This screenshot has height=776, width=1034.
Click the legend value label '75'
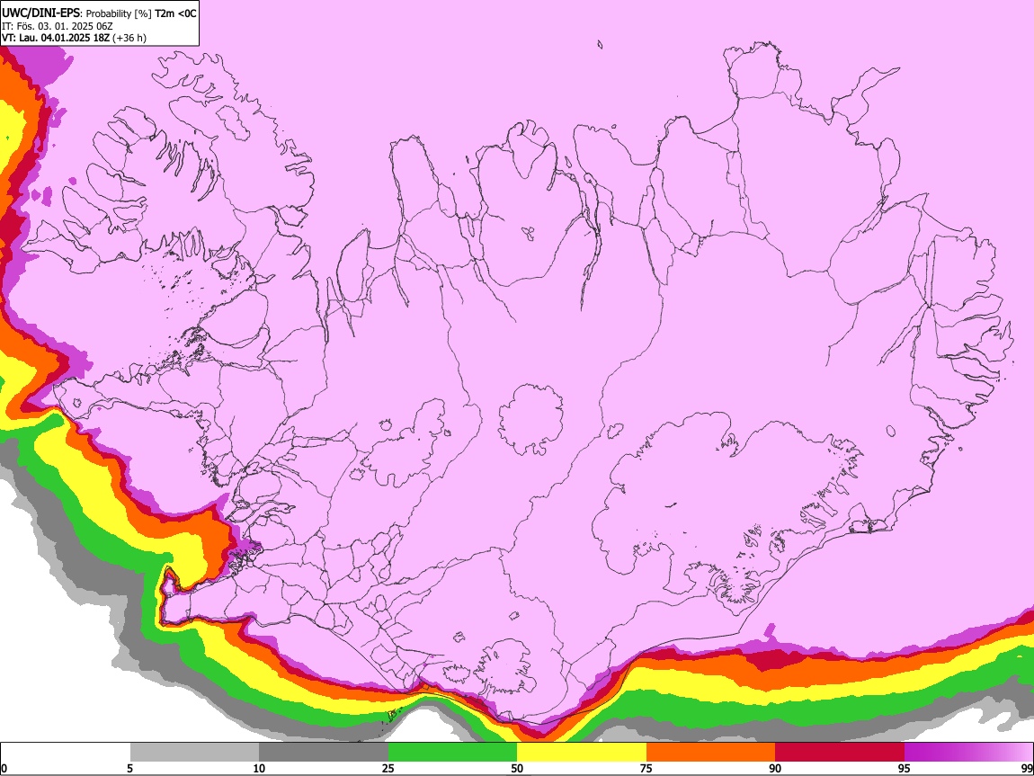[646, 769]
